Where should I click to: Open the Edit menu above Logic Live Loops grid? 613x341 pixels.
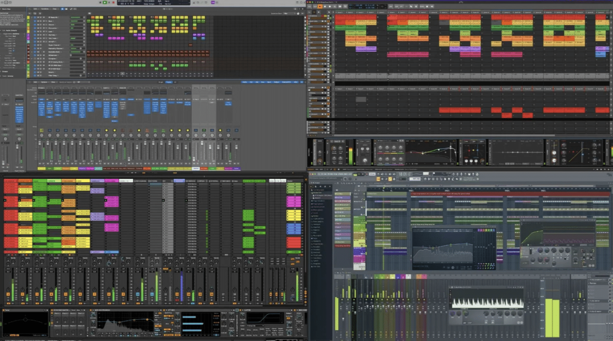(x=36, y=9)
